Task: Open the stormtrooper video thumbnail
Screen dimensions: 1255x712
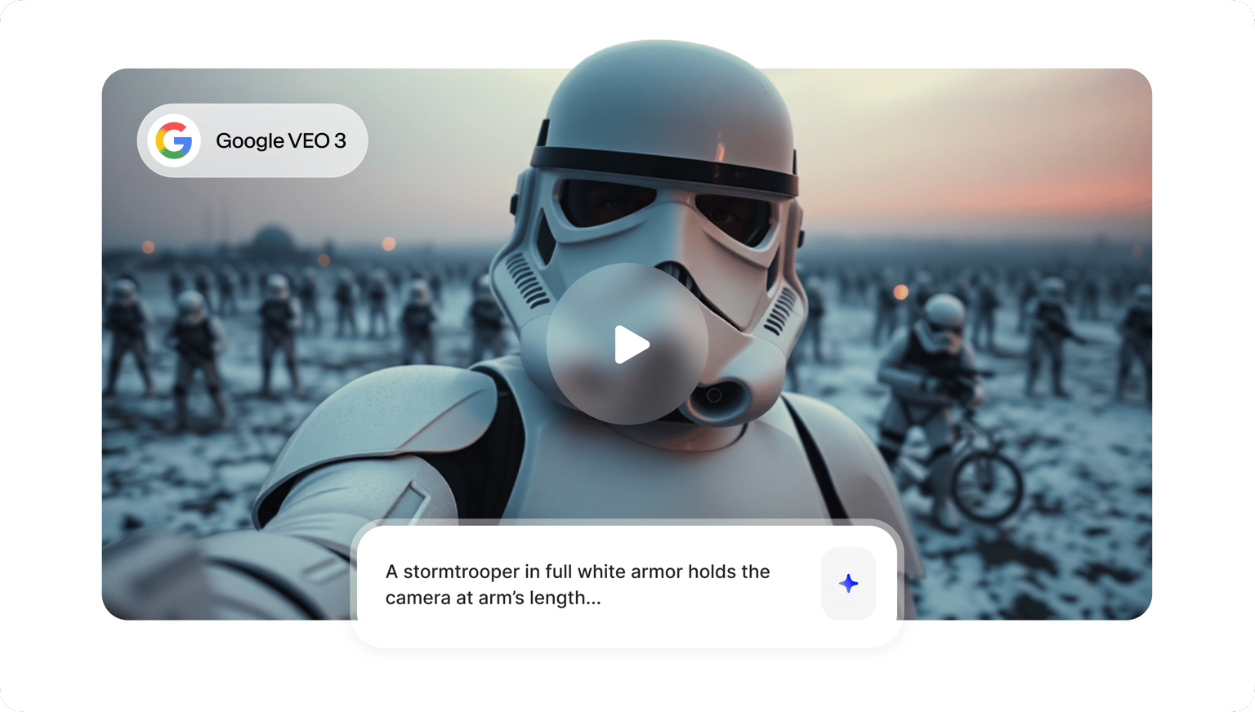Action: click(x=627, y=344)
